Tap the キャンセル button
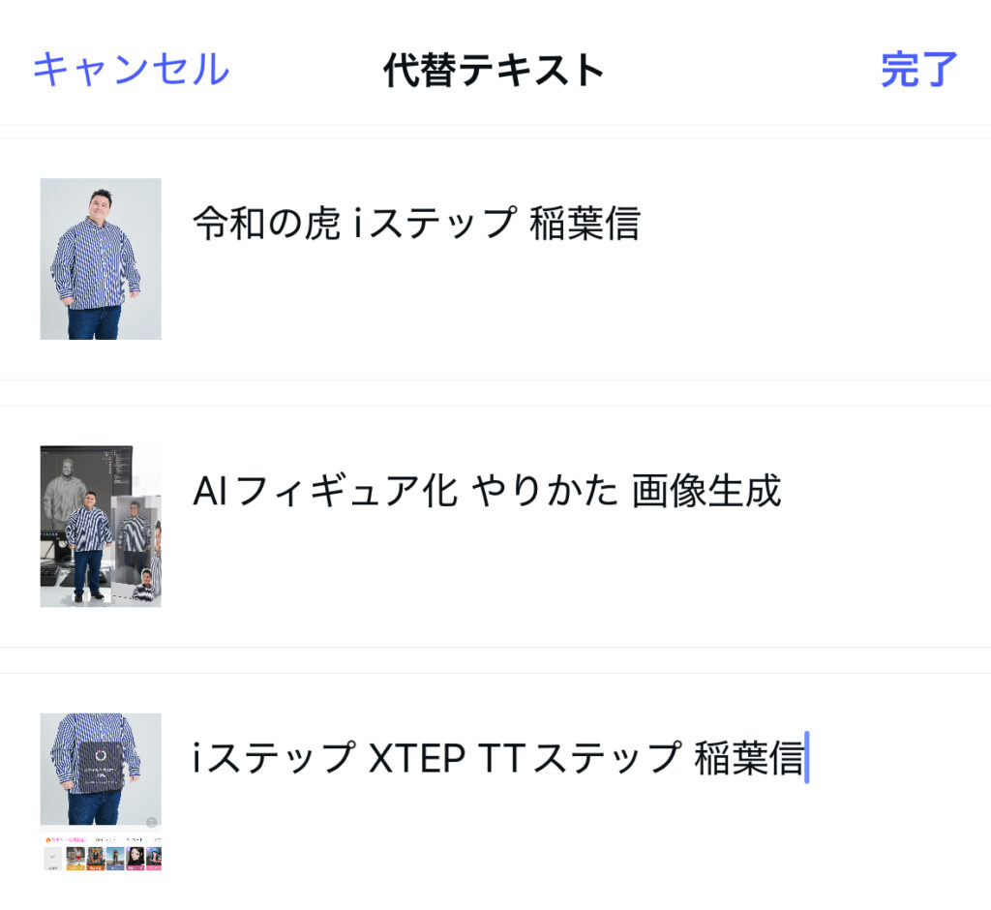 coord(131,70)
